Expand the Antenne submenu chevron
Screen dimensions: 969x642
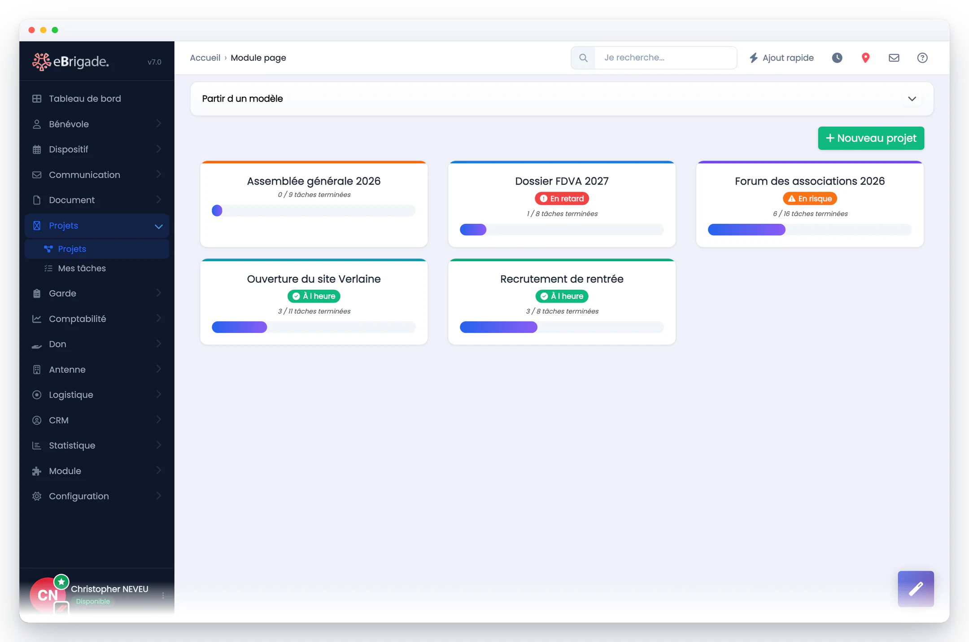(x=159, y=369)
